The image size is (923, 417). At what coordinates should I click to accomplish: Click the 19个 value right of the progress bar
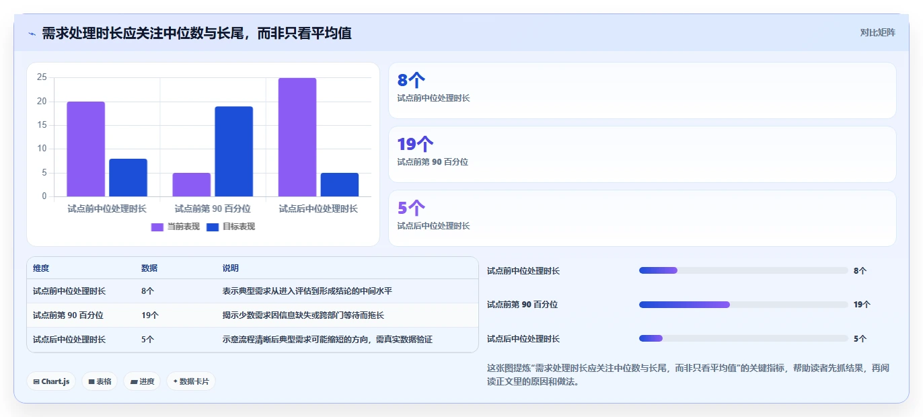point(862,305)
